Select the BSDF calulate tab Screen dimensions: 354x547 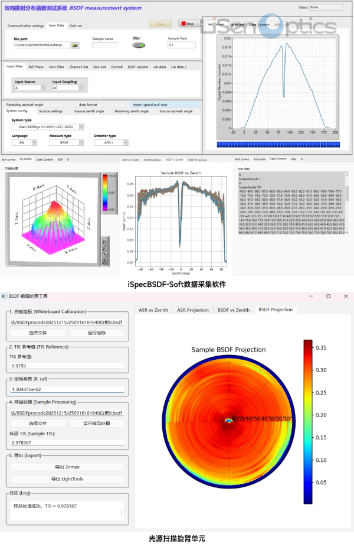pos(137,67)
